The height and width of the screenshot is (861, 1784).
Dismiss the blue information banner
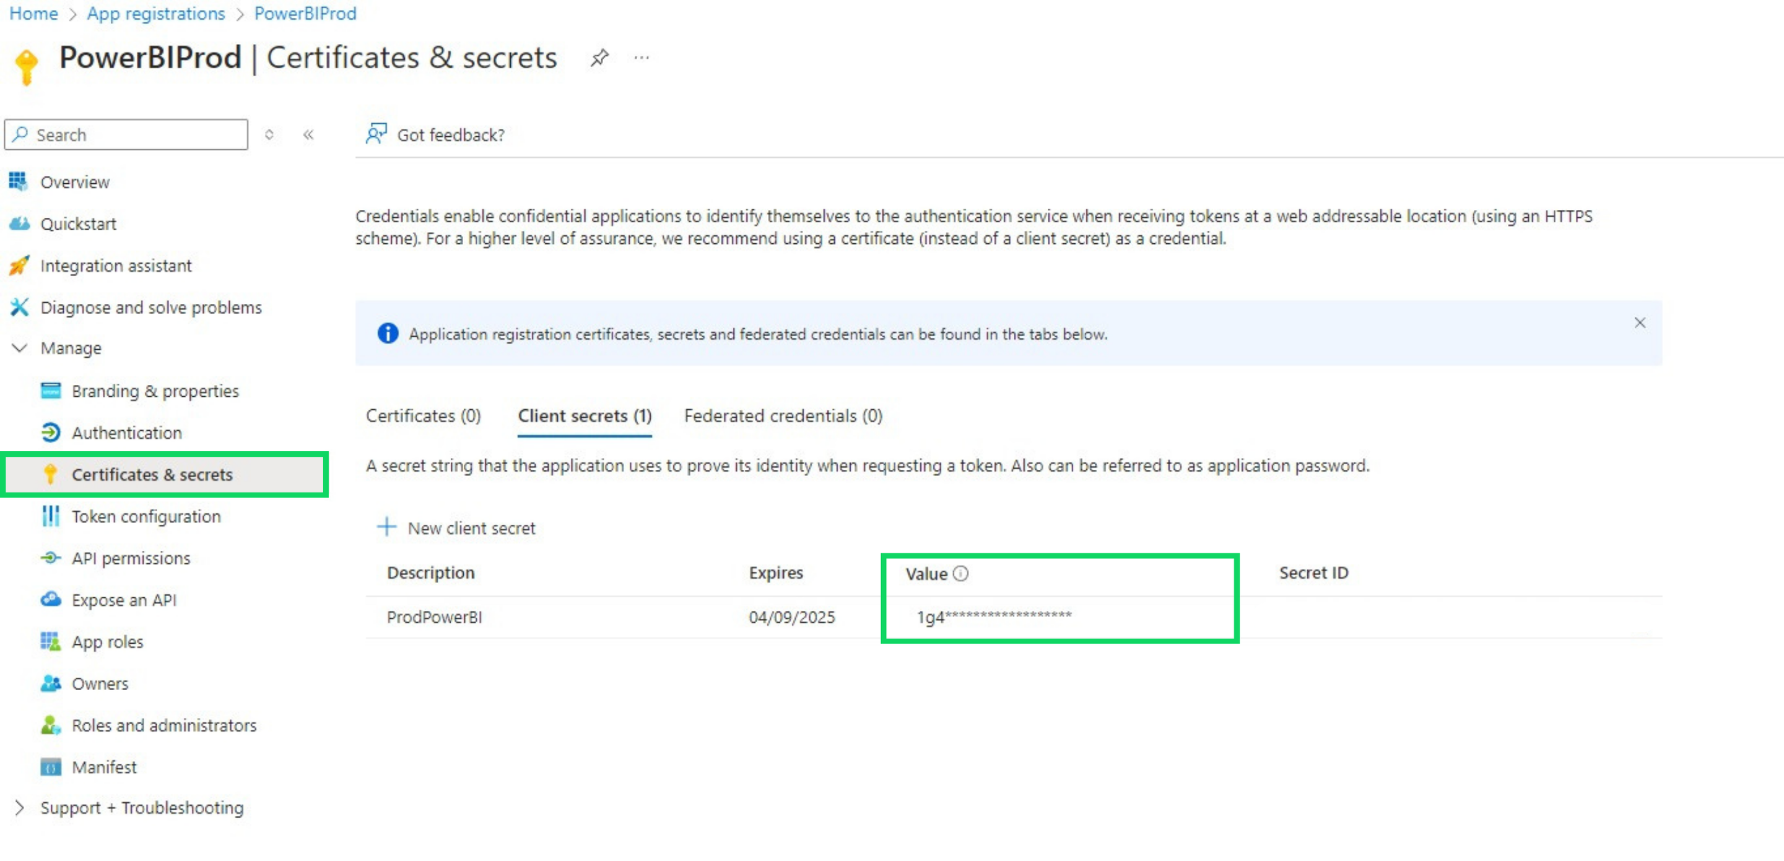click(1639, 323)
